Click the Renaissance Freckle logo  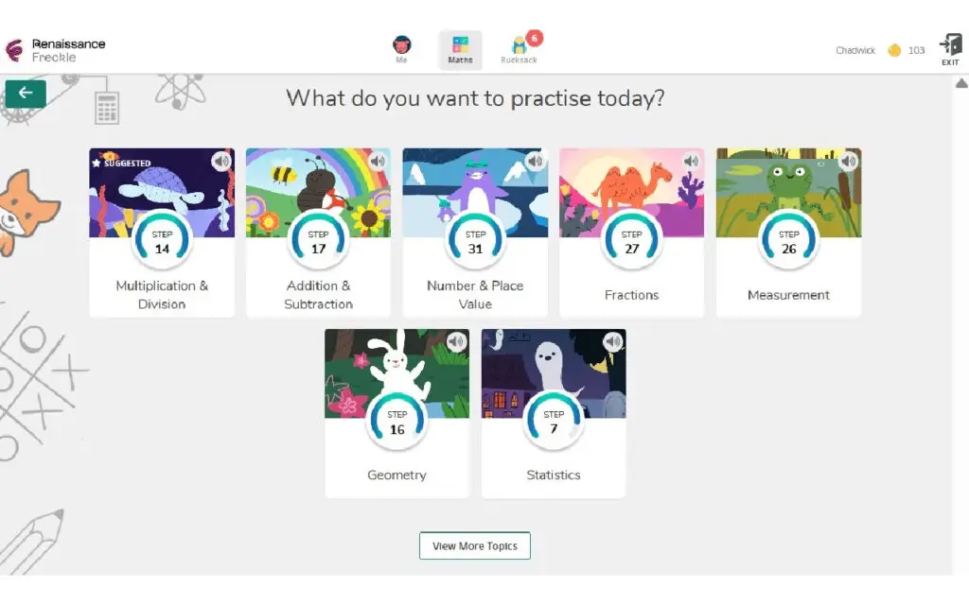pyautogui.click(x=55, y=50)
